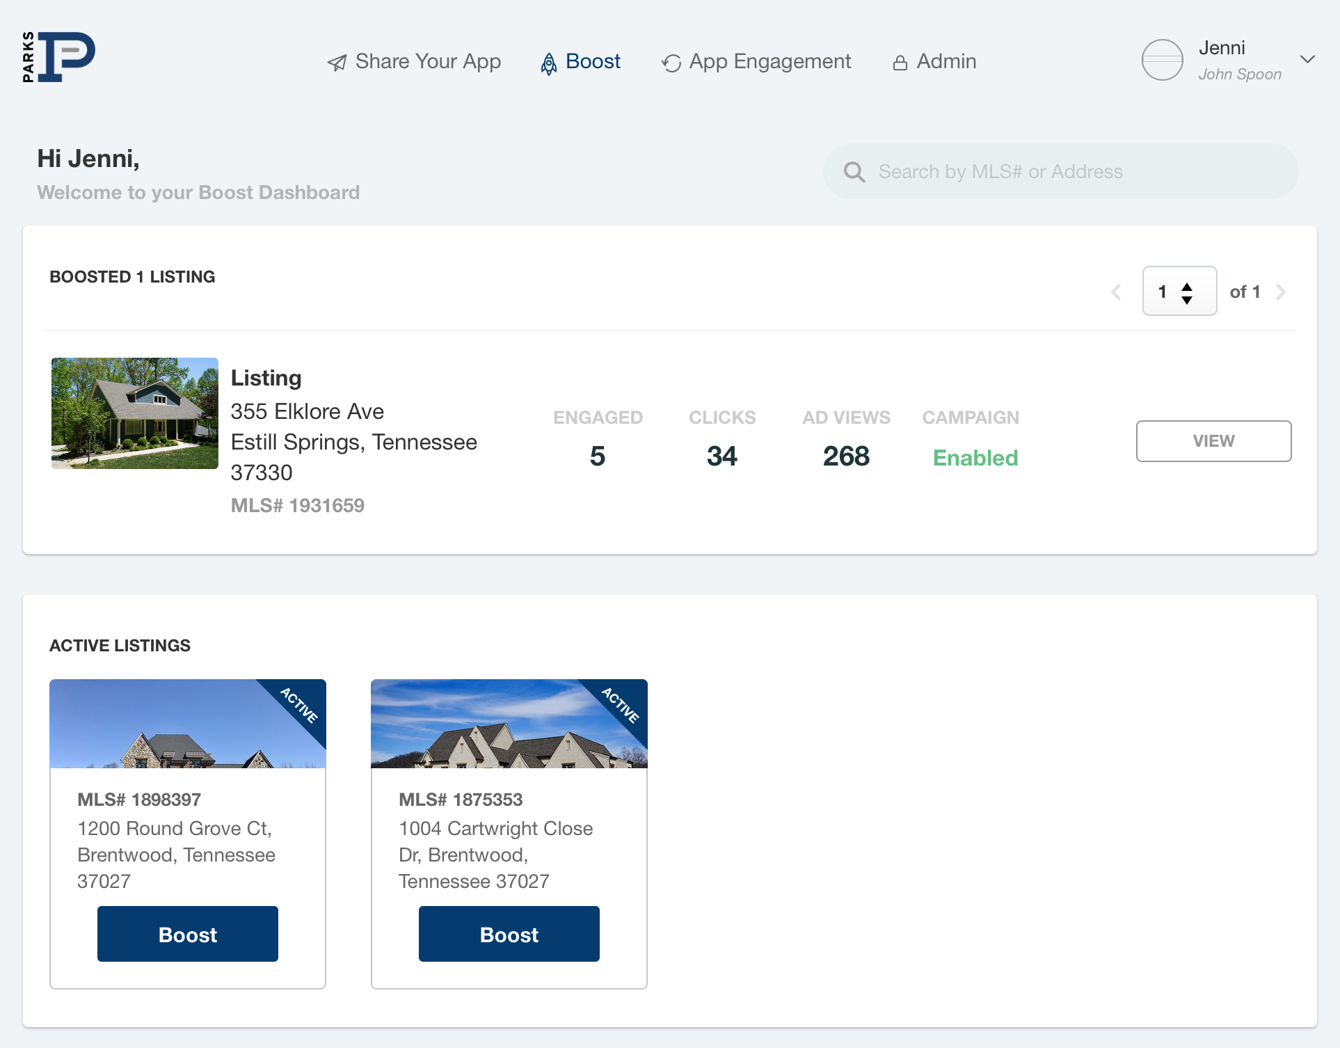Boost the 1004 Cartwright Close Dr listing

(x=509, y=934)
